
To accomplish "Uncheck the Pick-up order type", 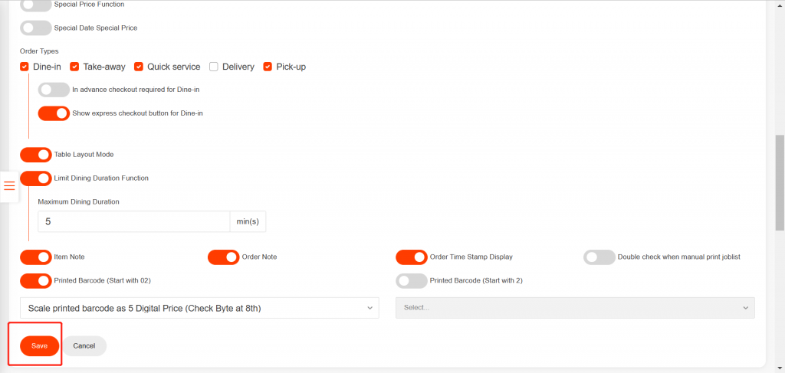I will coord(268,67).
